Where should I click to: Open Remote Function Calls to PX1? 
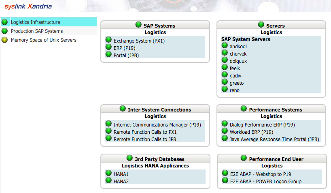coord(145,132)
